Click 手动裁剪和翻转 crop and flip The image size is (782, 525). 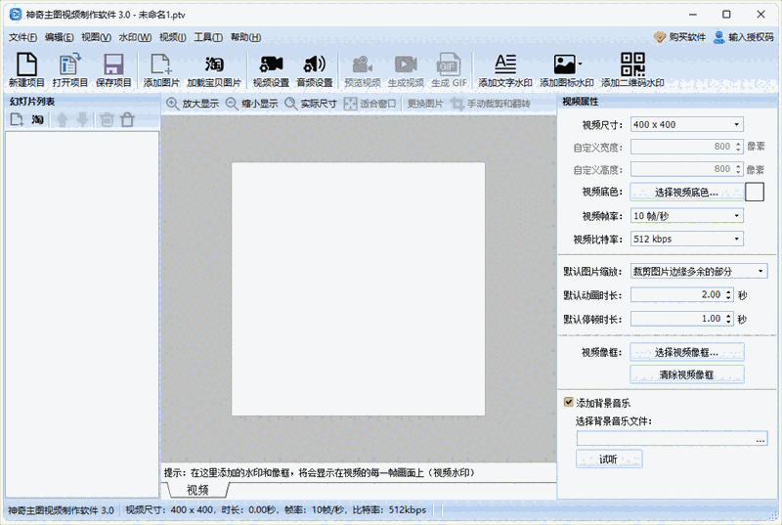tap(491, 104)
